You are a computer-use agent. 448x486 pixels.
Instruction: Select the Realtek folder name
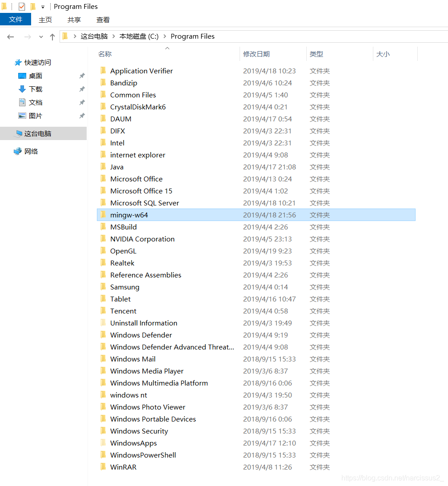point(122,263)
